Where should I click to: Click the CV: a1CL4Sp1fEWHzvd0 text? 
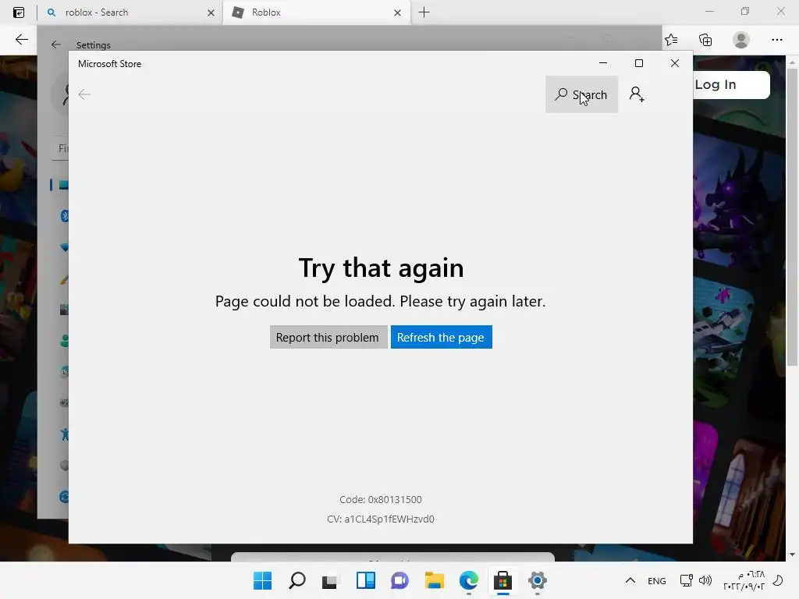click(x=381, y=519)
